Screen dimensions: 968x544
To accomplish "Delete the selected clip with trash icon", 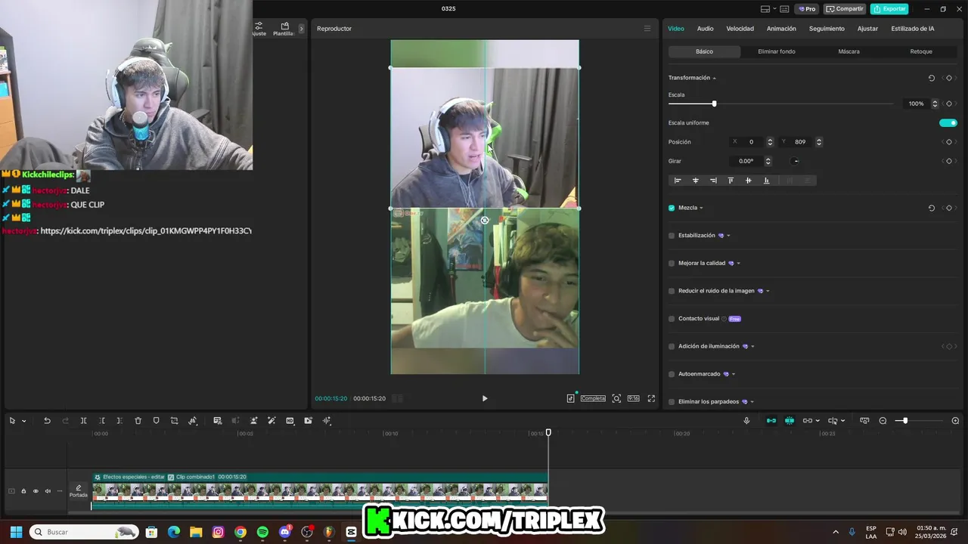I will pos(138,421).
